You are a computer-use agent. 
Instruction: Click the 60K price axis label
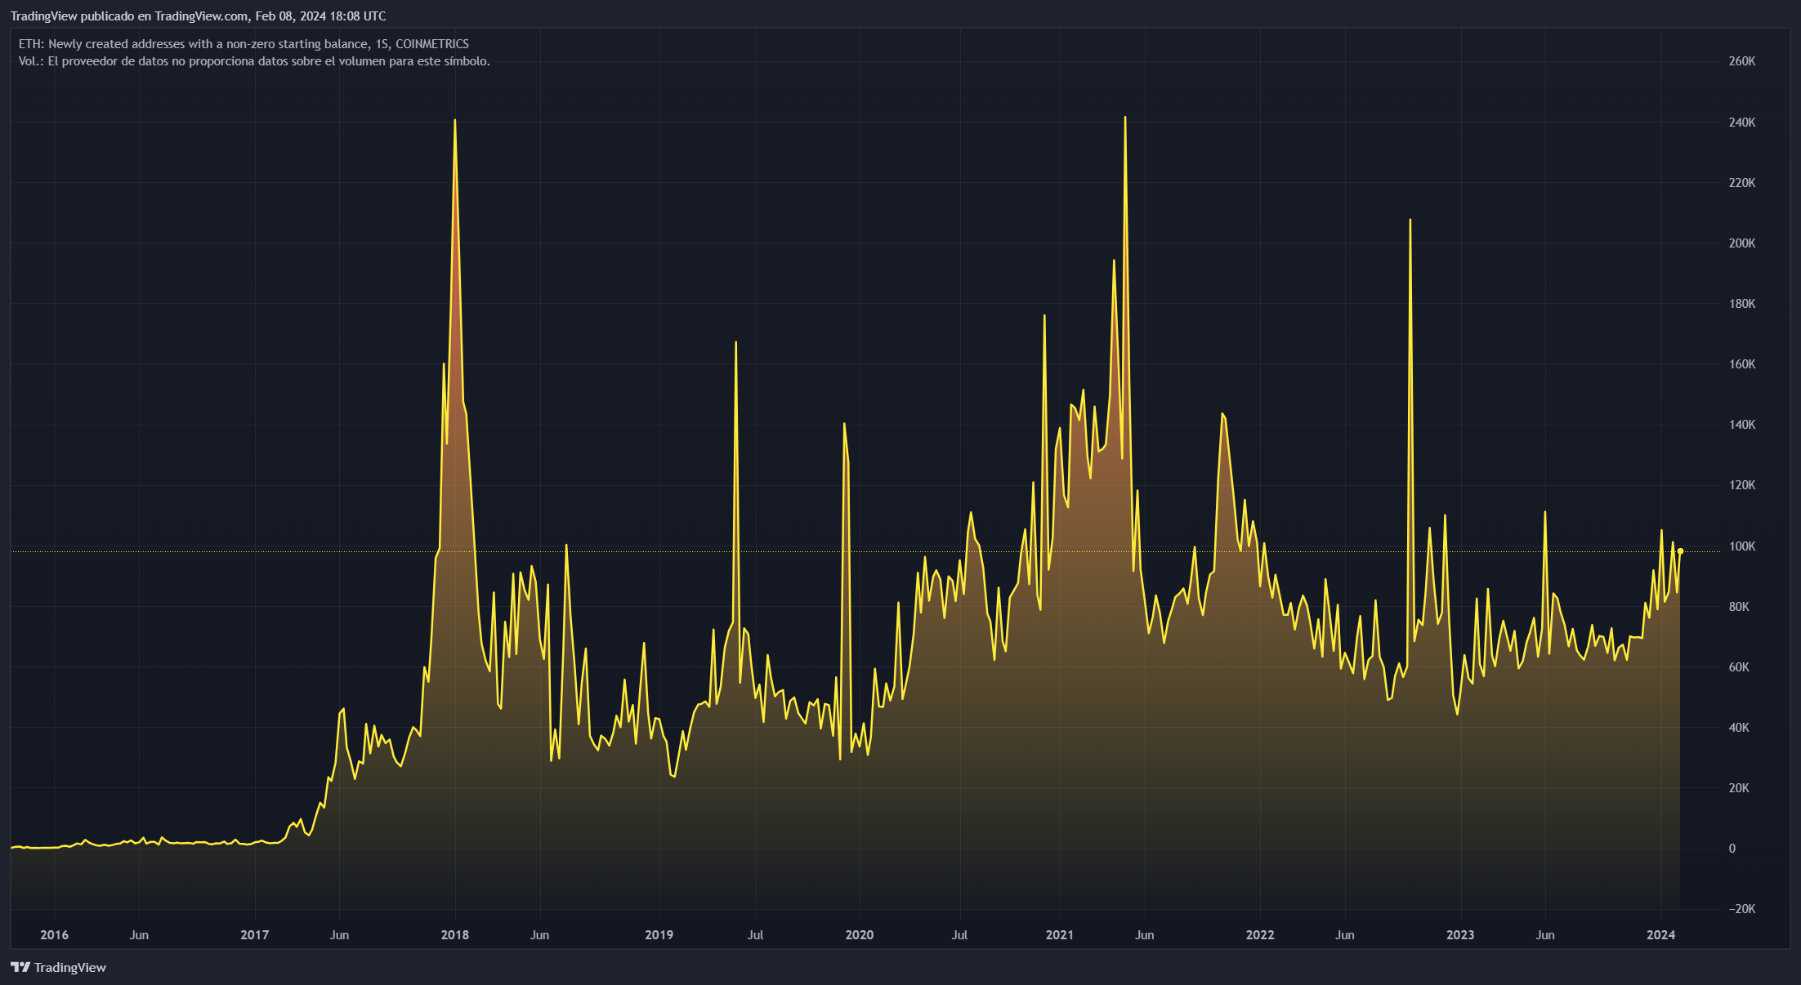point(1739,667)
